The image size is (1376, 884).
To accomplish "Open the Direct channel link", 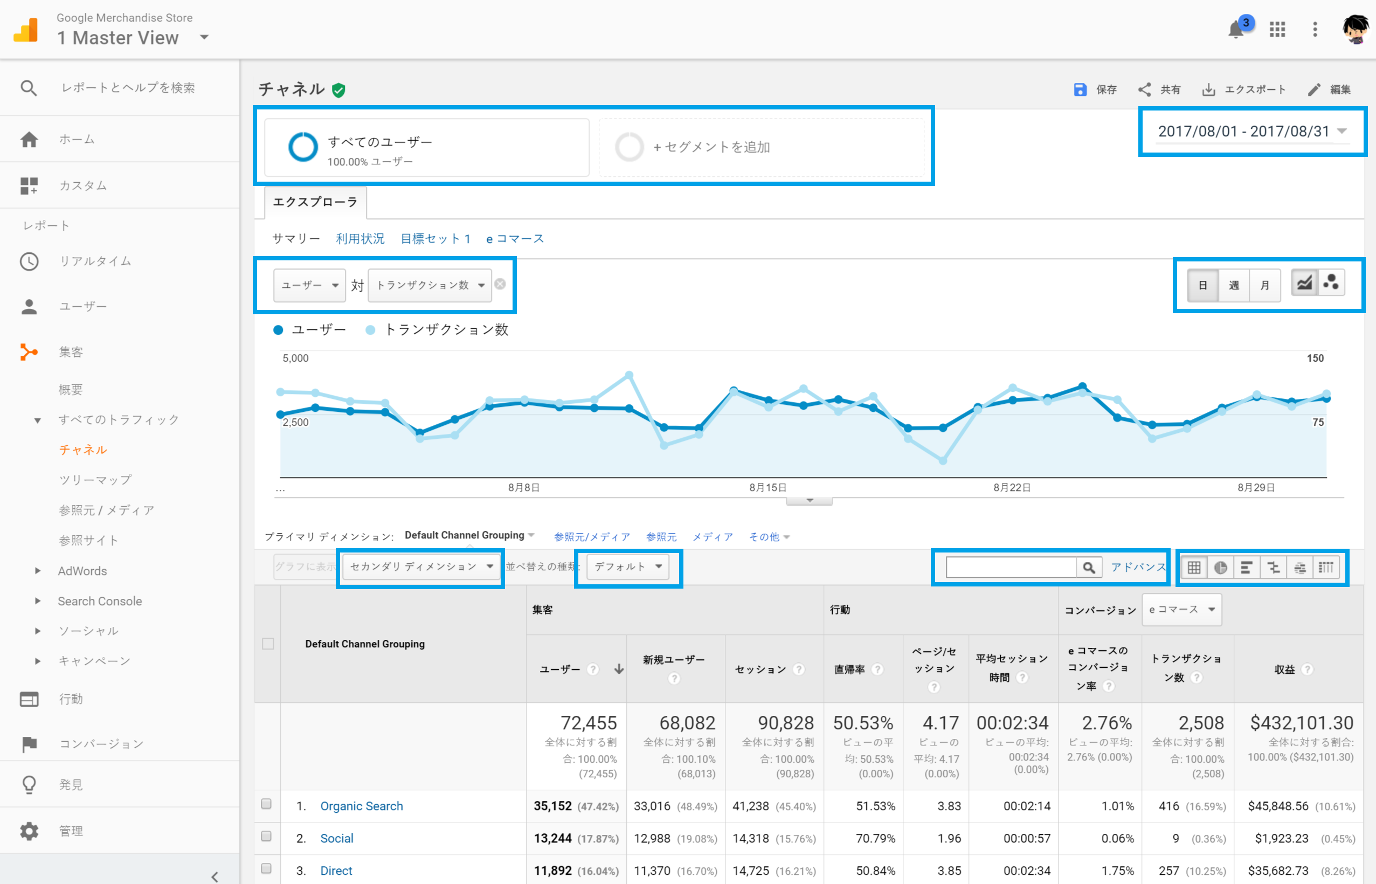I will 336,870.
